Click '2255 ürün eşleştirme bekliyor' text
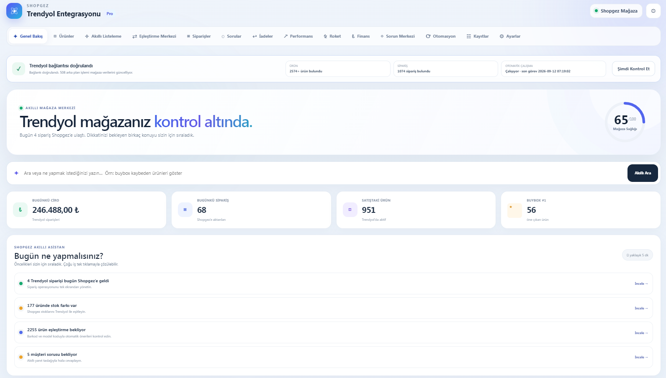The image size is (666, 378). (57, 330)
